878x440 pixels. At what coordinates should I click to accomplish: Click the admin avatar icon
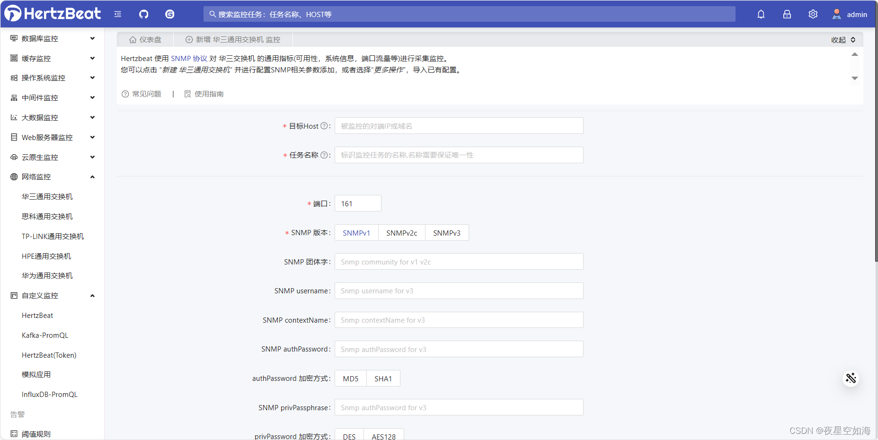pyautogui.click(x=836, y=14)
